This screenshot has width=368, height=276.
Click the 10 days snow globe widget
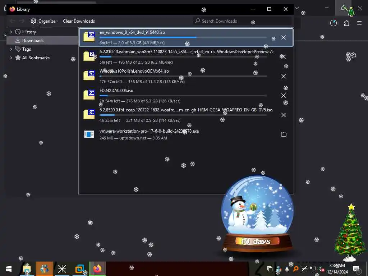257,213
